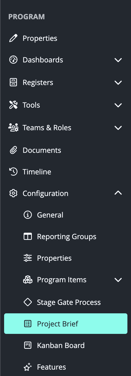The width and height of the screenshot is (131, 376).
Task: Open the Teams & Roles label
Action: click(x=47, y=128)
